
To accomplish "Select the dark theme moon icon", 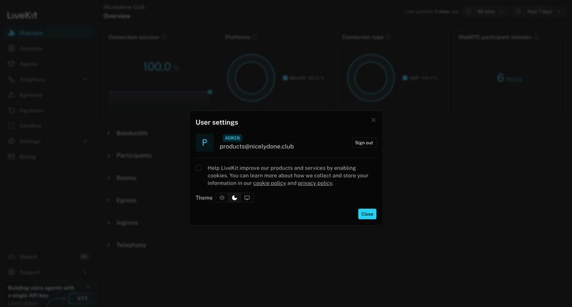I will 235,198.
